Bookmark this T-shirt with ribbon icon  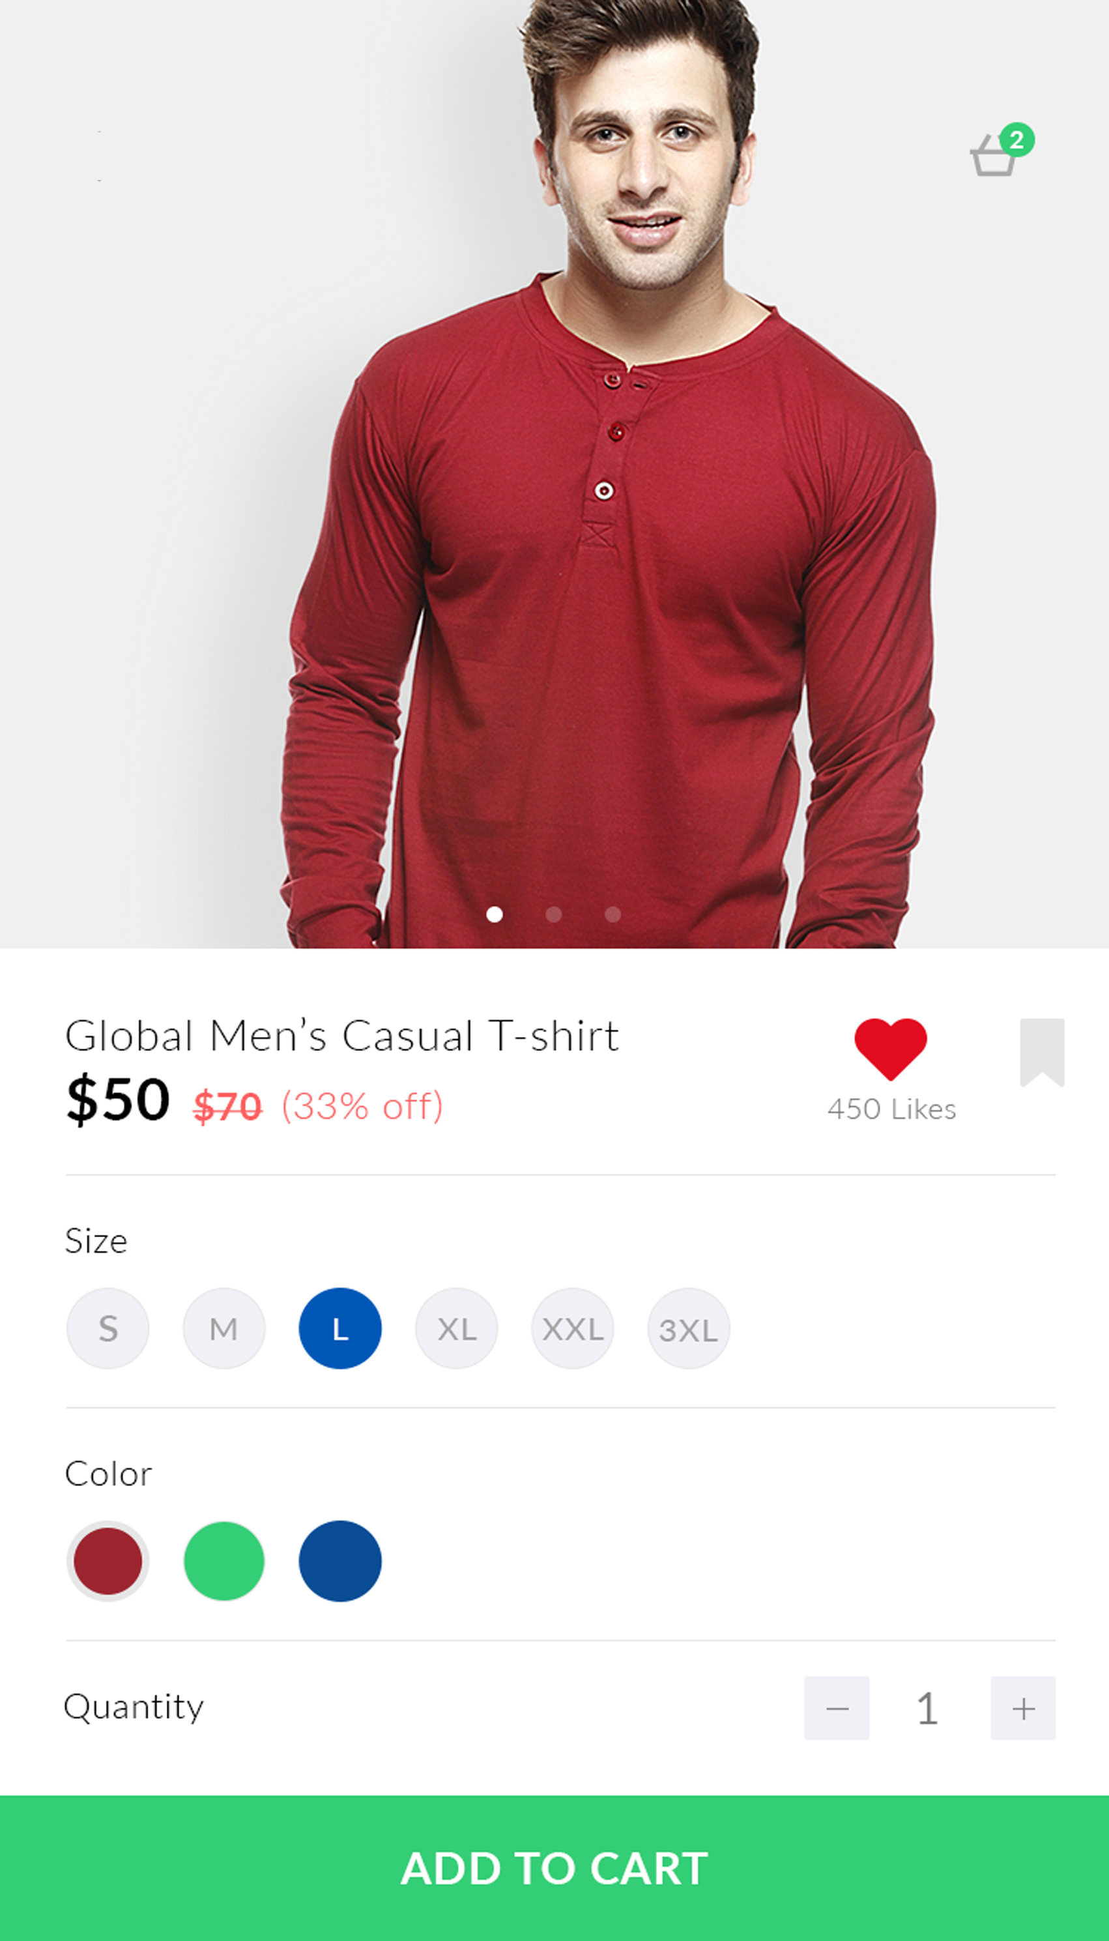tap(1042, 1052)
